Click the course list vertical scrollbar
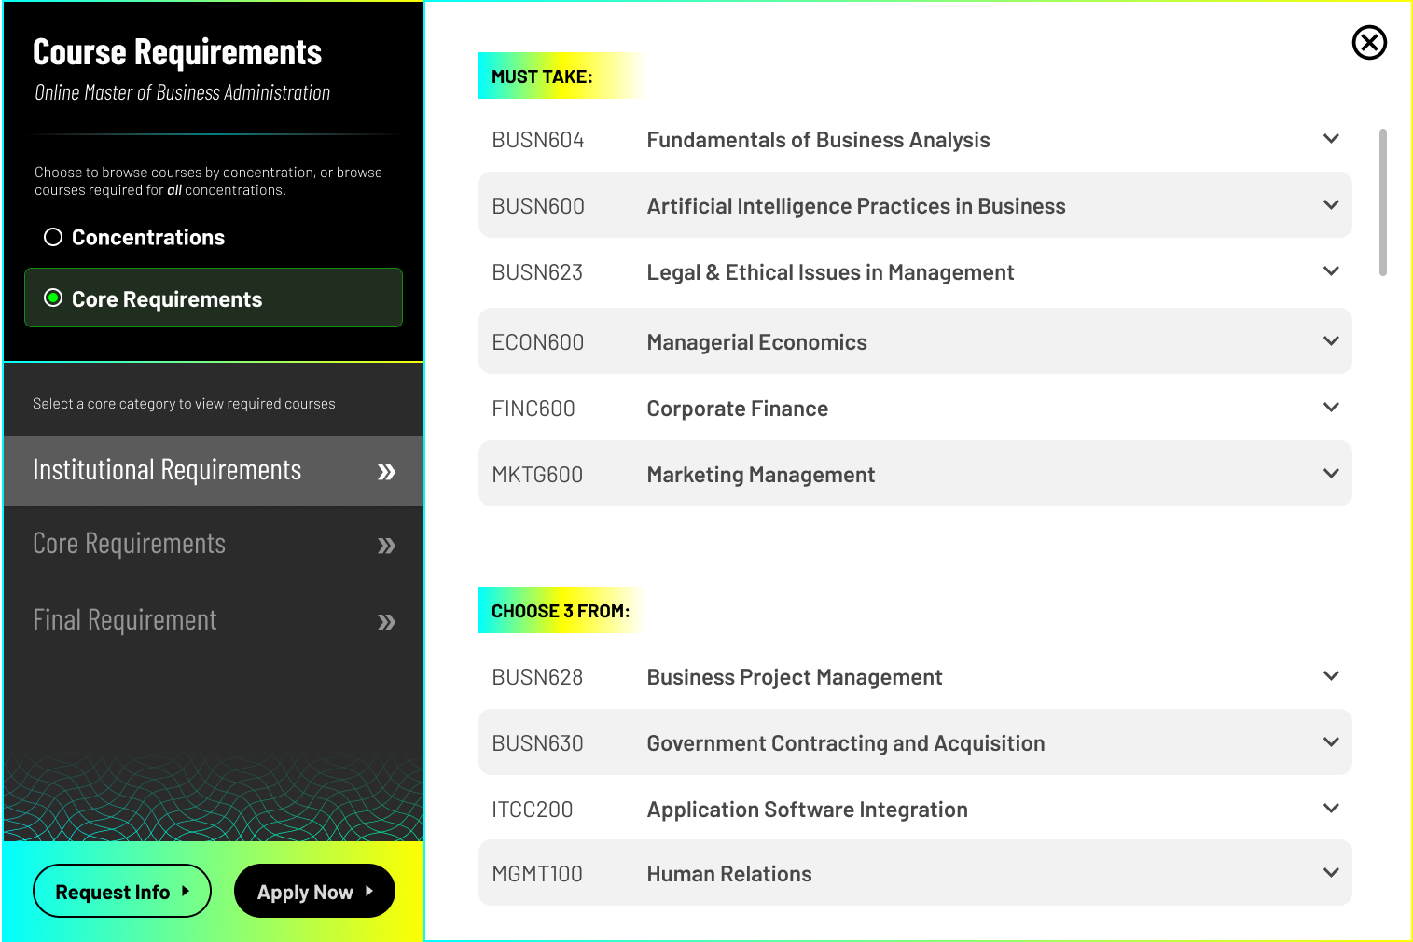The image size is (1413, 942). pos(1382,202)
